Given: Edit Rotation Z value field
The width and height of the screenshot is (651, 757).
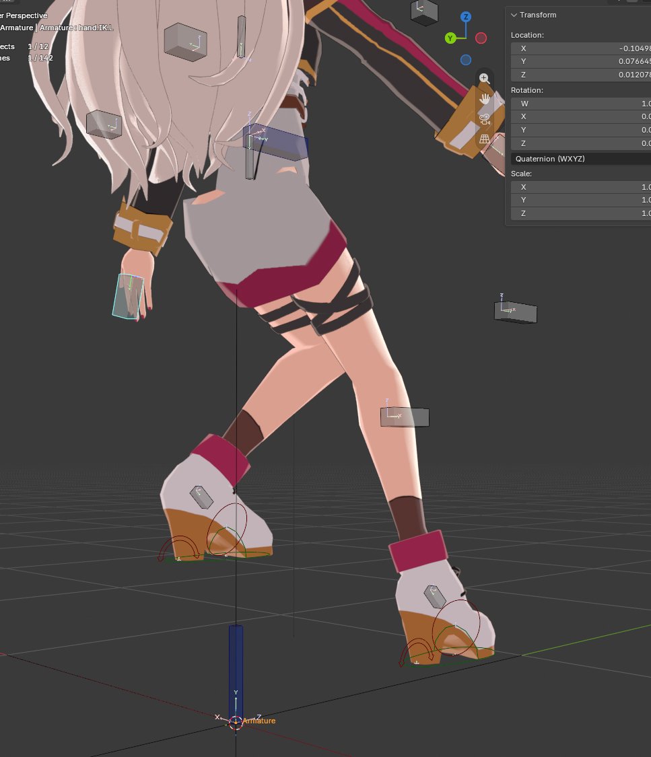Looking at the screenshot, I should click(581, 143).
